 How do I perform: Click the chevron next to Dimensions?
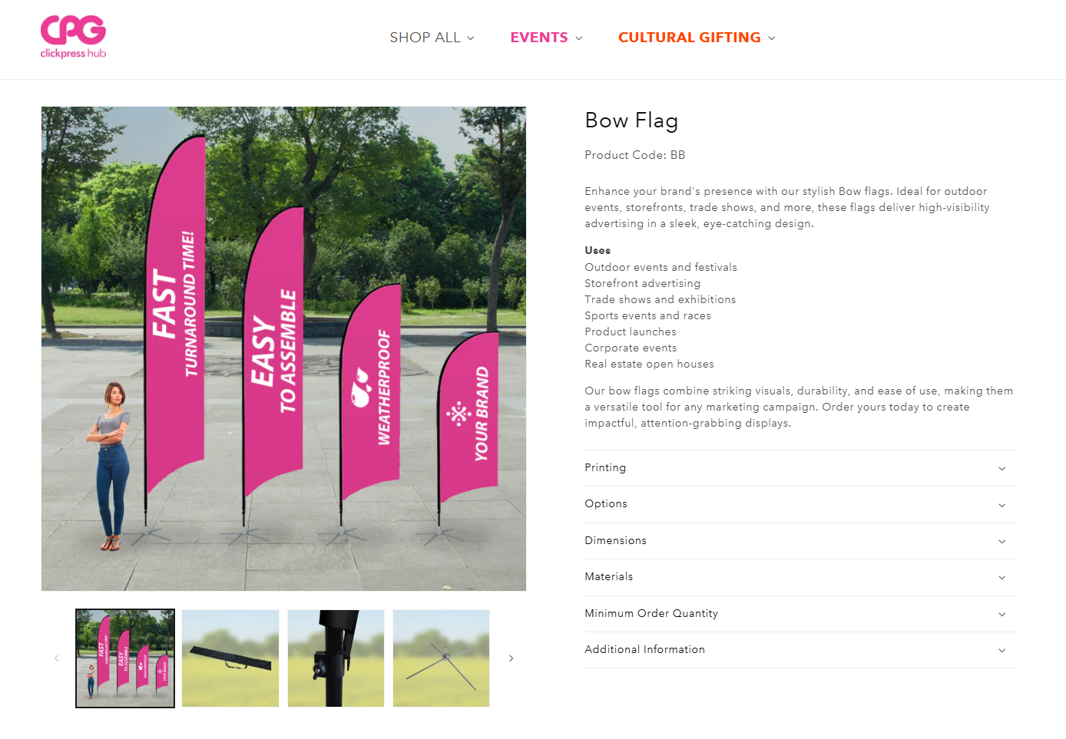(x=1001, y=542)
